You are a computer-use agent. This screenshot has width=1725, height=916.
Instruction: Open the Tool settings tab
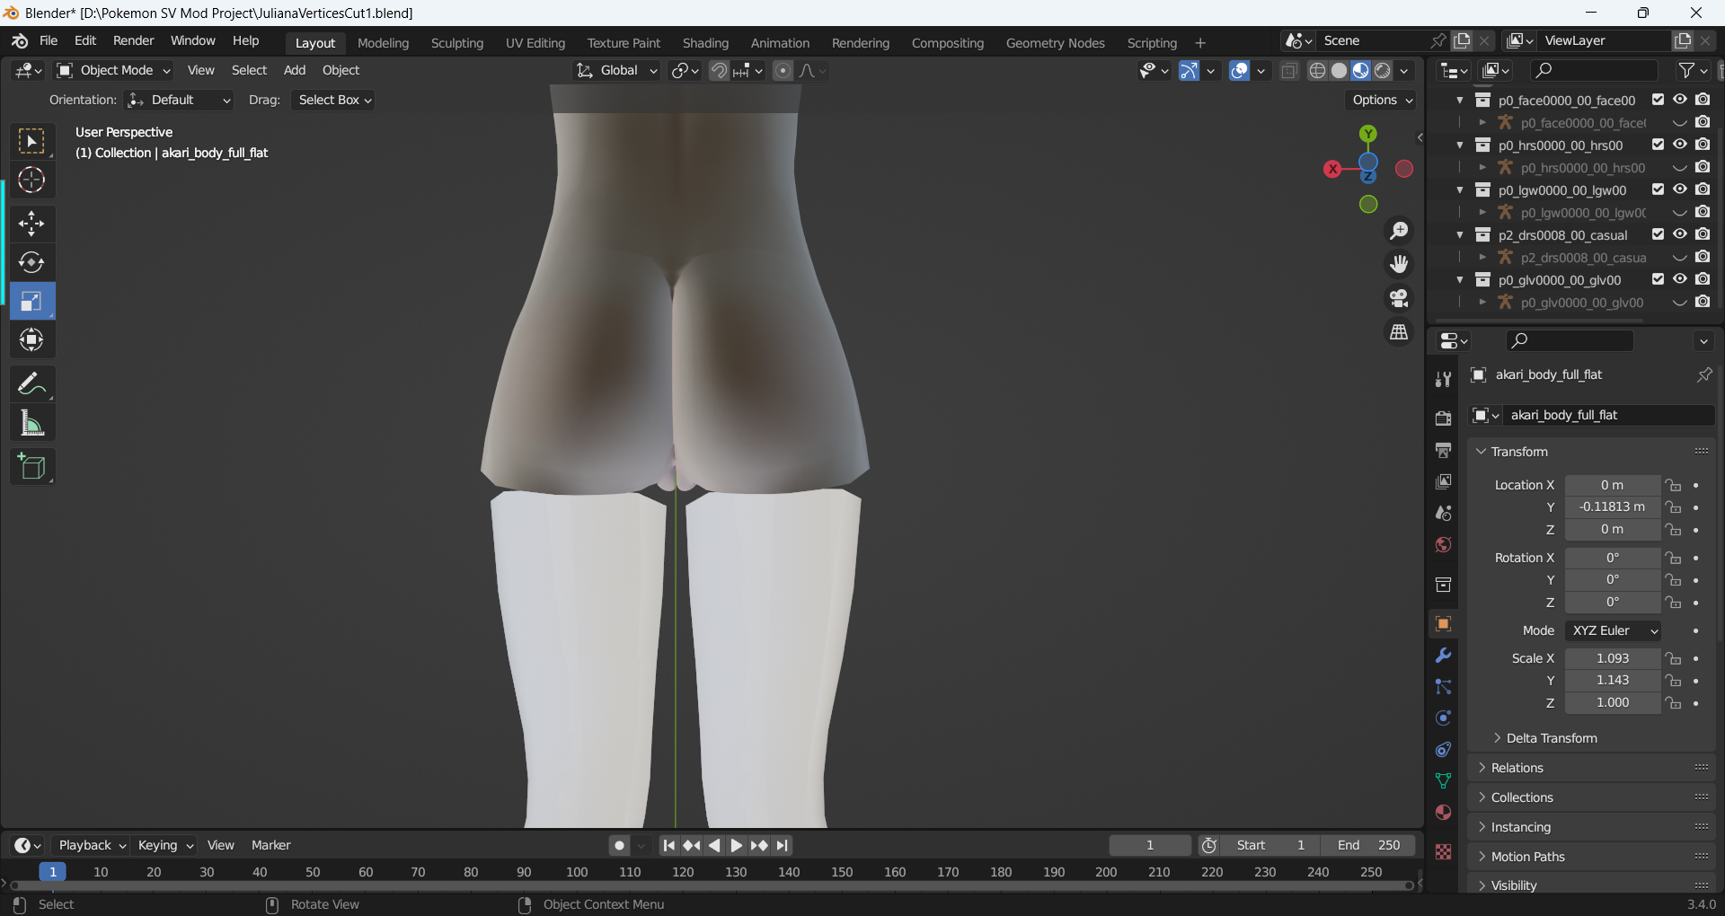[x=1444, y=379]
